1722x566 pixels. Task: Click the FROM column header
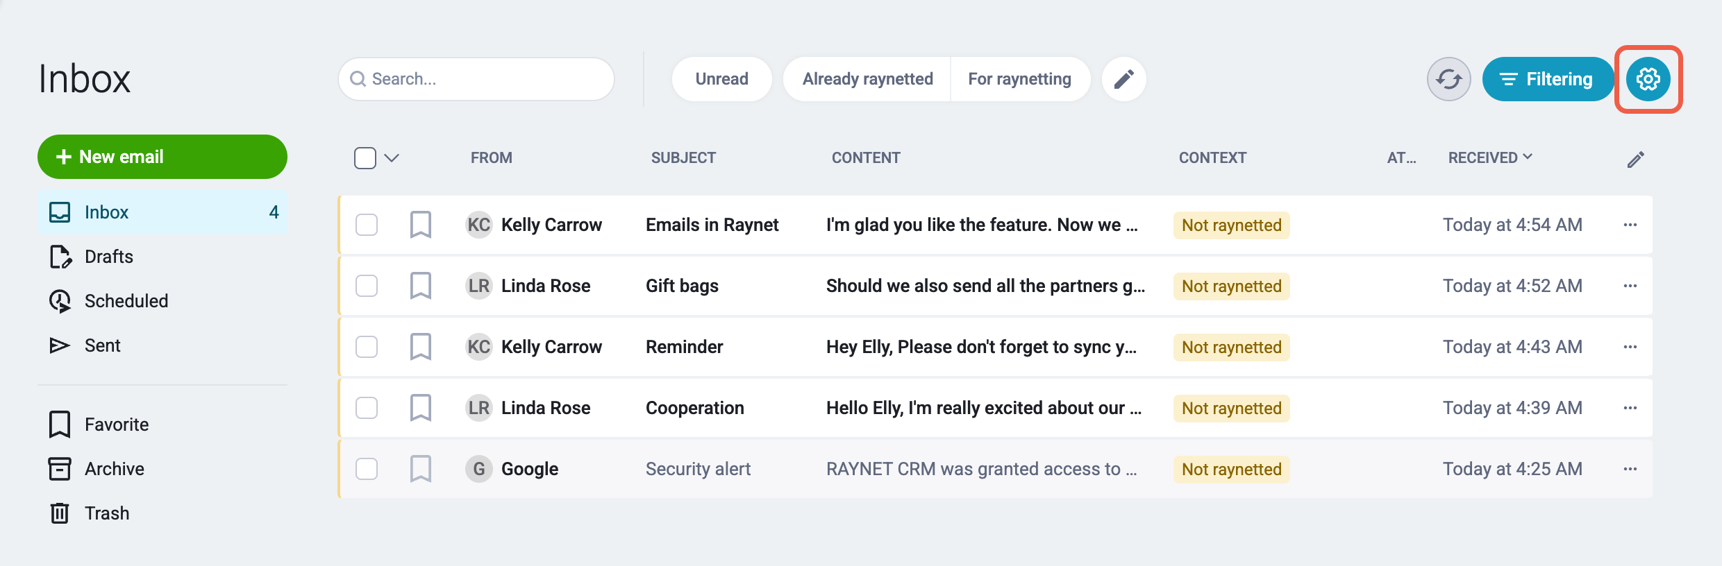[x=492, y=158]
